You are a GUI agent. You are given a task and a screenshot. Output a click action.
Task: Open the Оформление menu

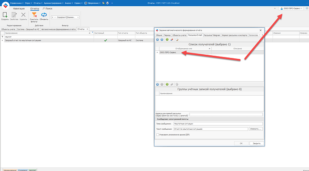coord(92,3)
